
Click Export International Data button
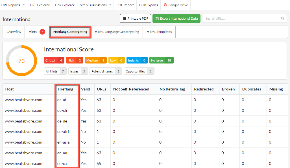176,18
